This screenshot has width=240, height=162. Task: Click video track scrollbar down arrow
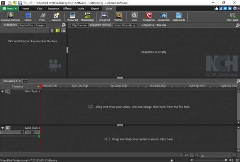[238, 122]
